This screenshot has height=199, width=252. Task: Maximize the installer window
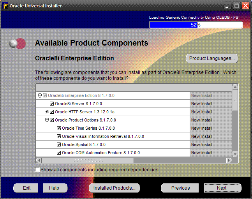[236, 6]
